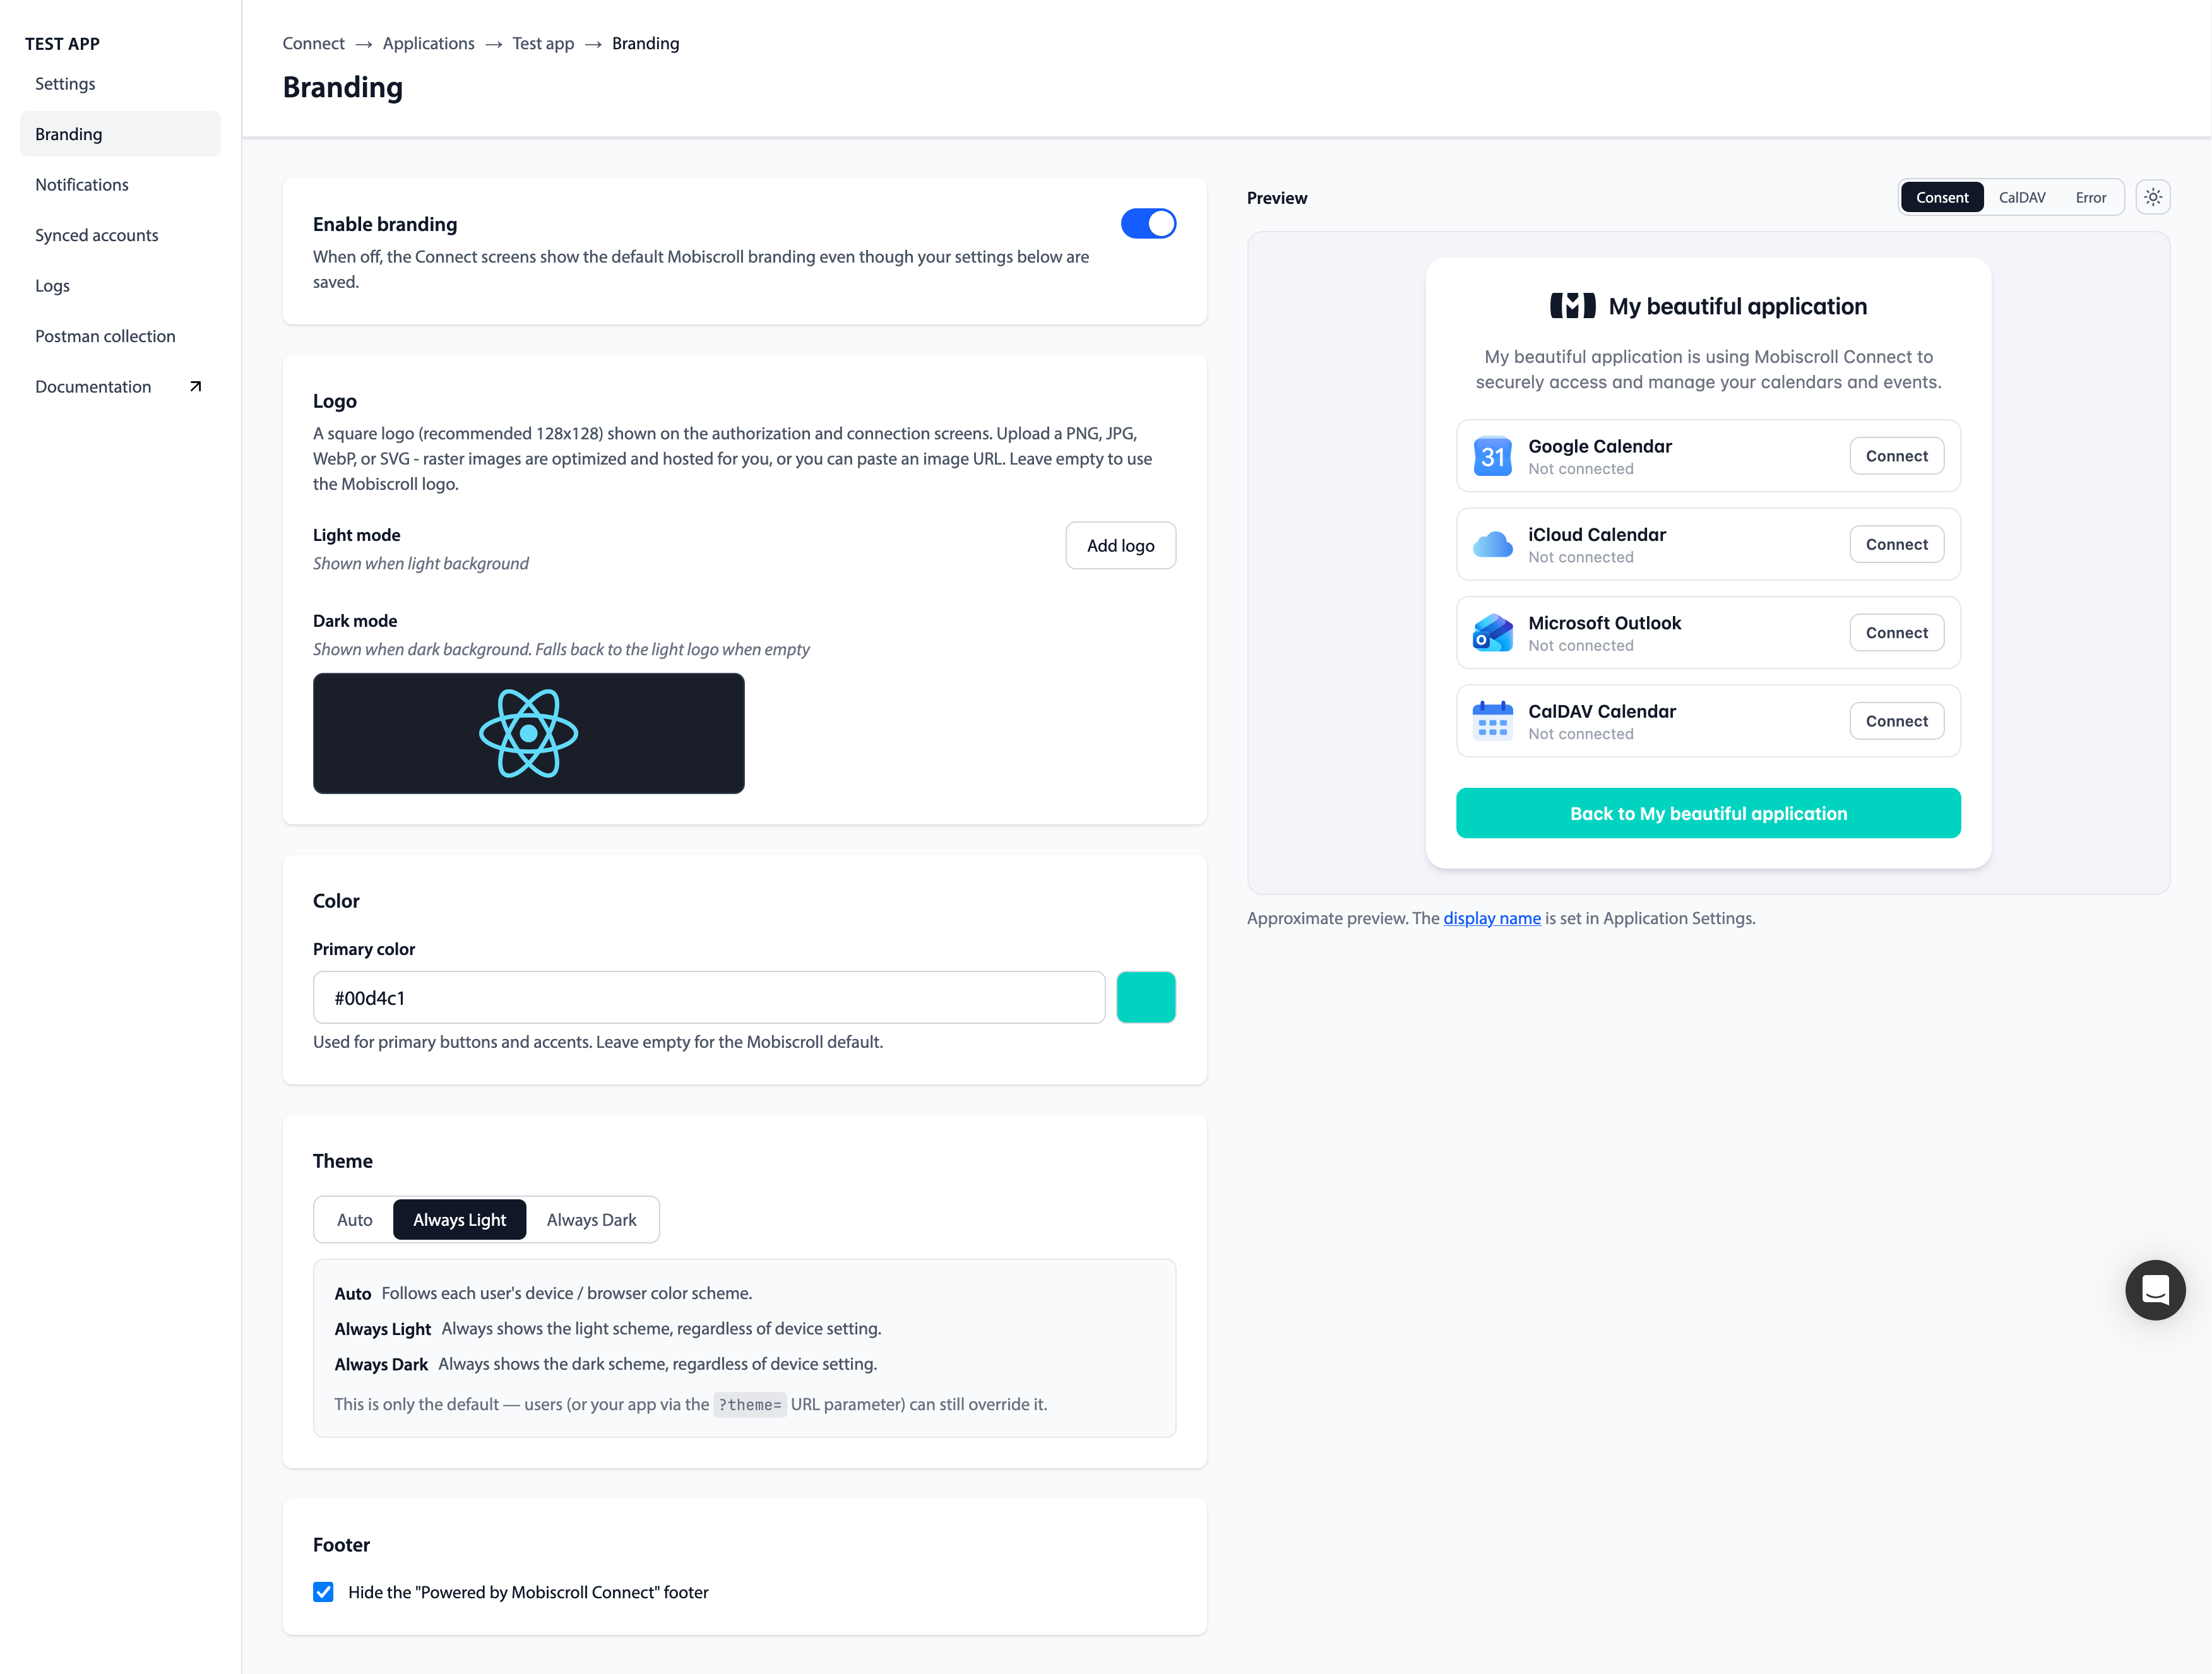This screenshot has height=1674, width=2212.
Task: Click Connect for iCloud Calendar
Action: tap(1896, 544)
